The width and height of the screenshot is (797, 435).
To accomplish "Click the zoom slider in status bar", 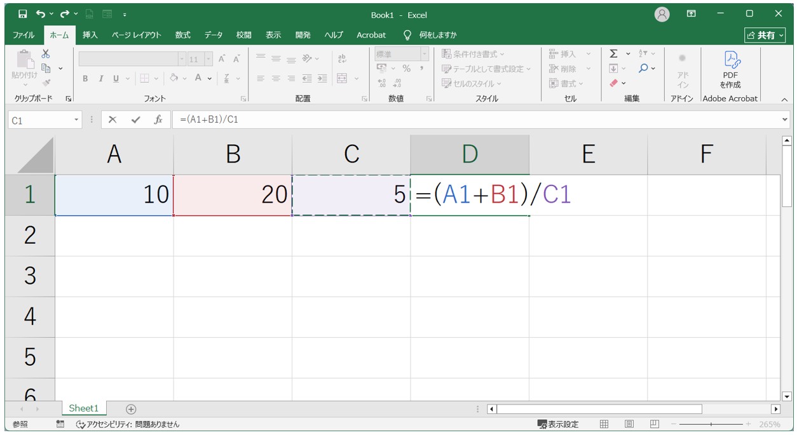I will (x=711, y=424).
